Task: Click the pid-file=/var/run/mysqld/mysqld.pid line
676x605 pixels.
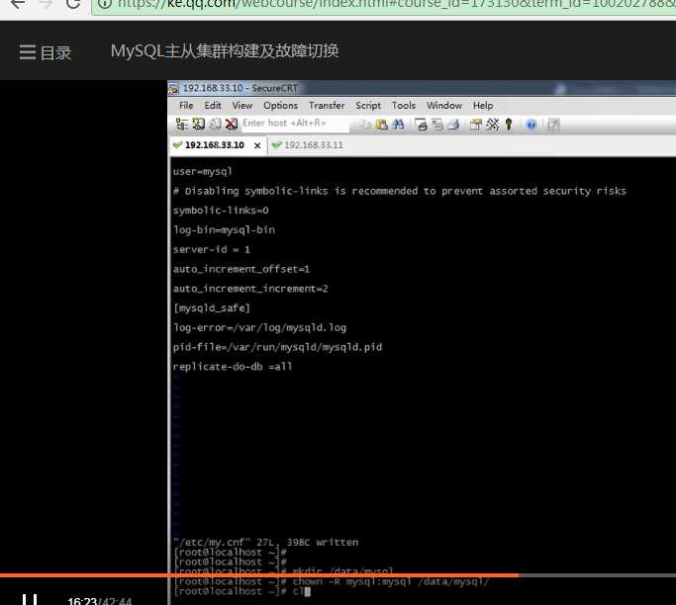Action: pos(277,347)
